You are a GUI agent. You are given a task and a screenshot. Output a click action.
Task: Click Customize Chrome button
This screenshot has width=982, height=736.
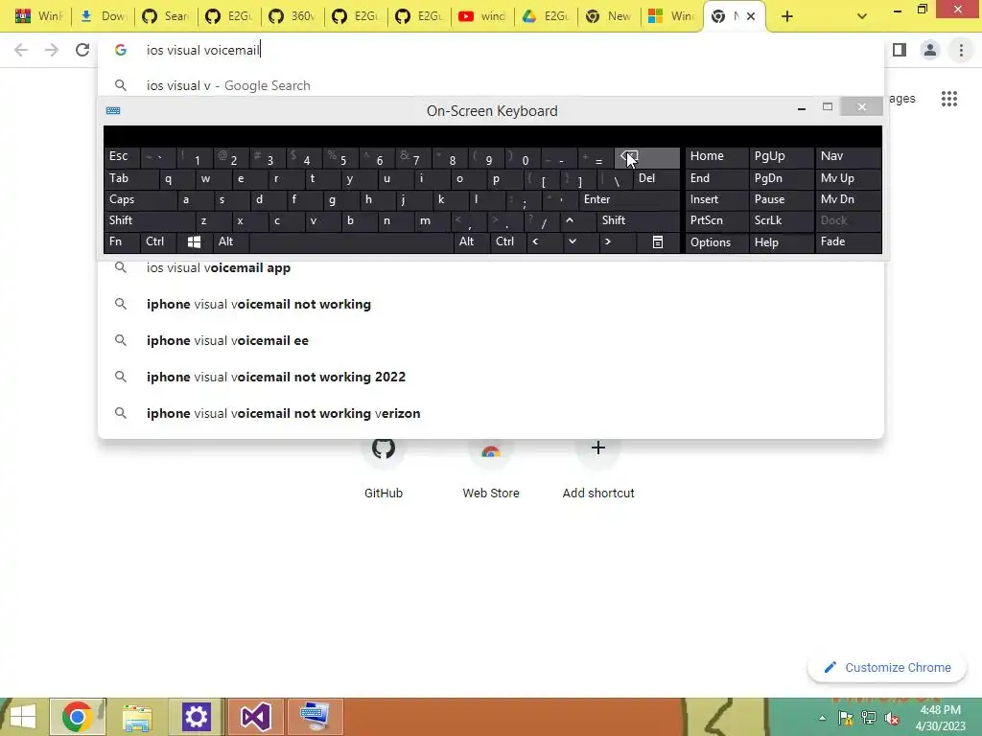coord(888,667)
